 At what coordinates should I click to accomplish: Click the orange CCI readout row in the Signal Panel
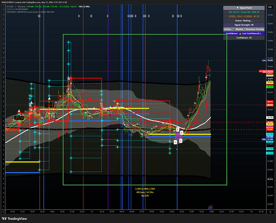click(x=244, y=17)
